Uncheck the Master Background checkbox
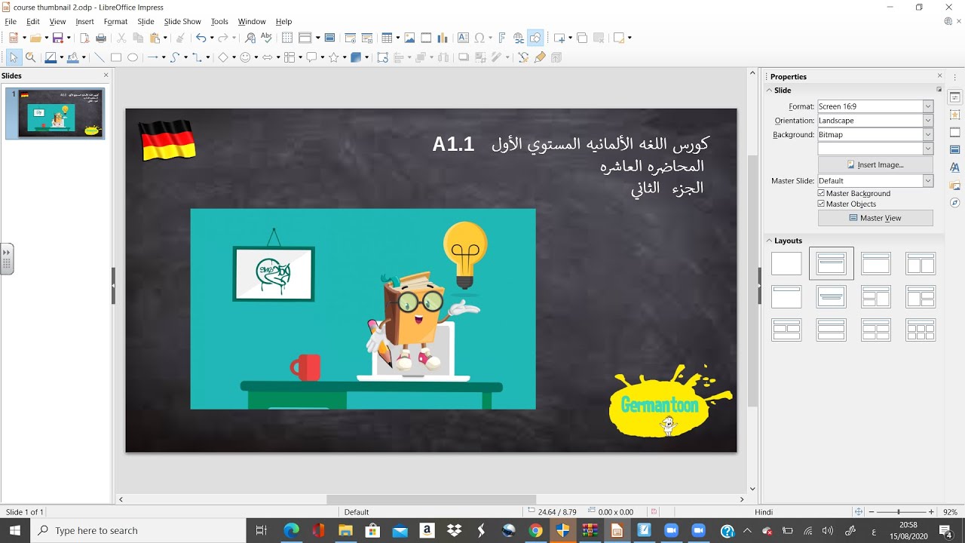The image size is (965, 543). click(822, 193)
